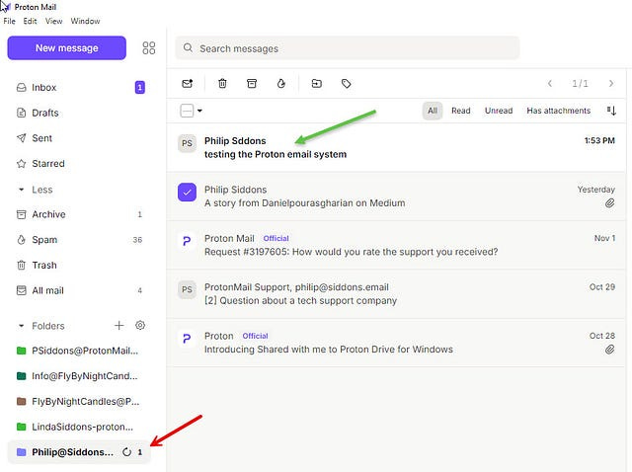Screen dimensions: 632x472
Task: Click the search magnifier icon
Action: coord(188,48)
